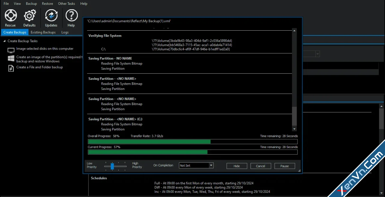The image size is (385, 197).
Task: Open the Restore menu
Action: coord(48,4)
